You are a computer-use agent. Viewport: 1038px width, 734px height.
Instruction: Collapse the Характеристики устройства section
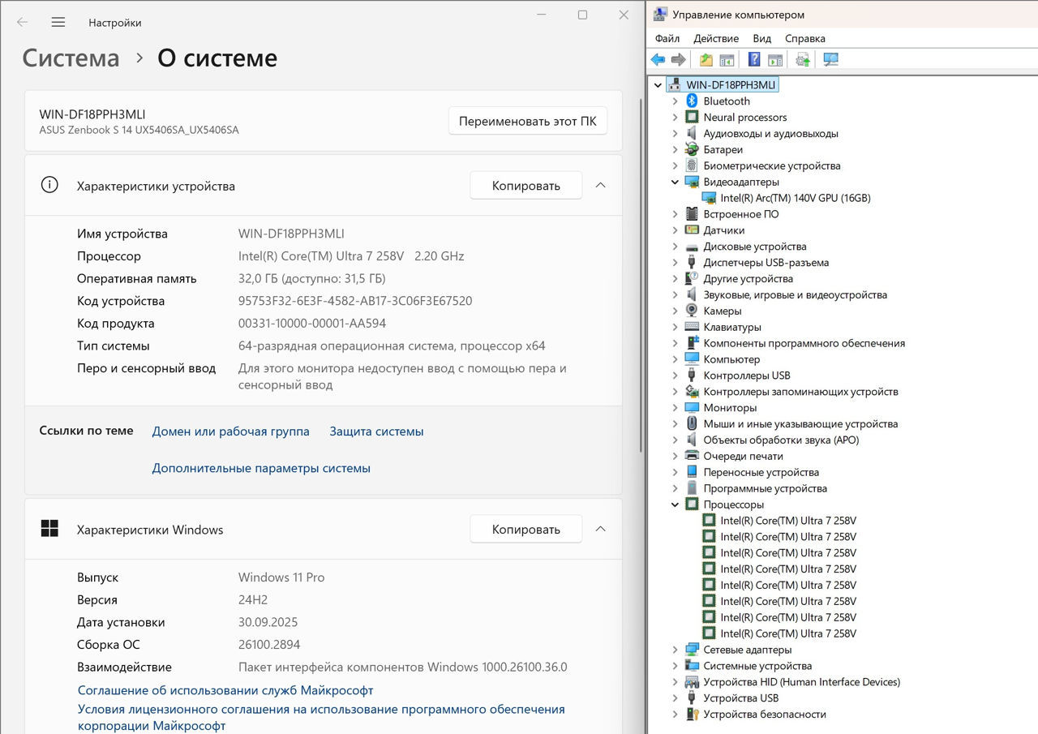tap(601, 186)
